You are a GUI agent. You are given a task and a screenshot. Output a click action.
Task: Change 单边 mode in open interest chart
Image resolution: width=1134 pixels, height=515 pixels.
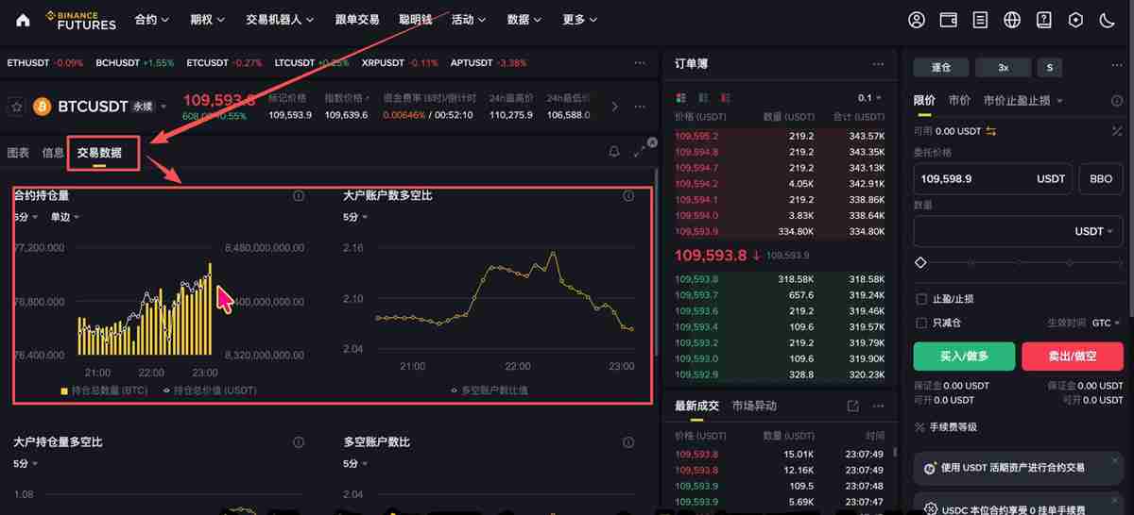65,217
